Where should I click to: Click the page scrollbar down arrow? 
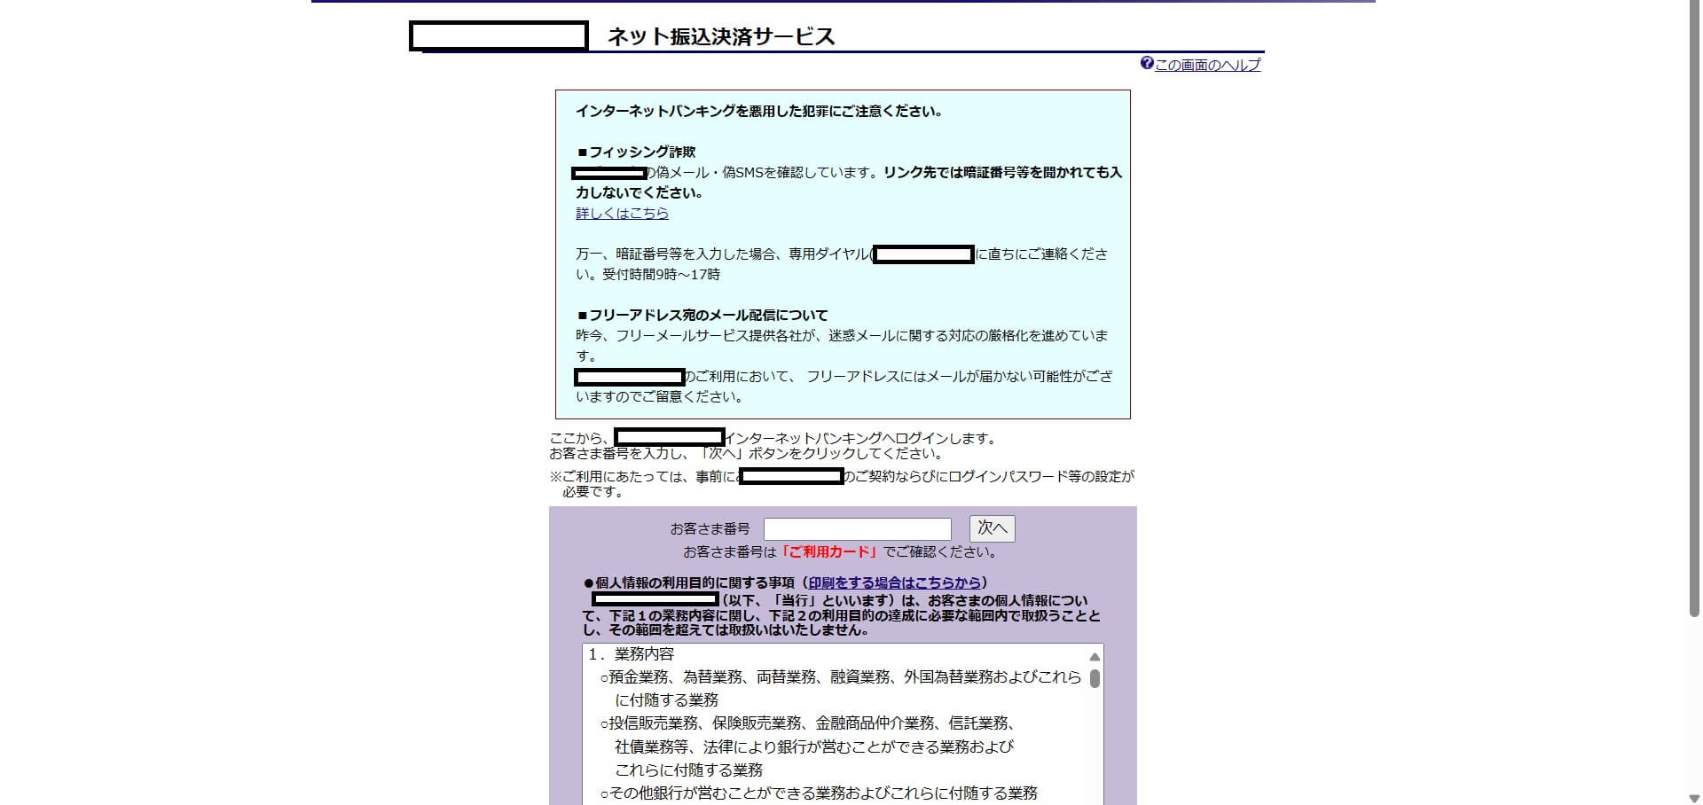(x=1694, y=798)
